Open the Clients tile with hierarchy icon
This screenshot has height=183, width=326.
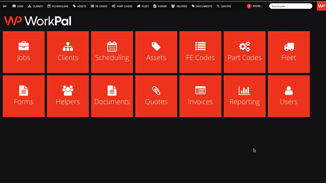pyautogui.click(x=68, y=52)
